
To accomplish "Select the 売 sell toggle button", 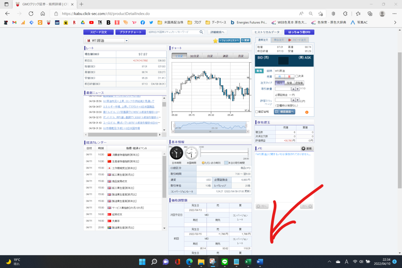I will [x=280, y=77].
